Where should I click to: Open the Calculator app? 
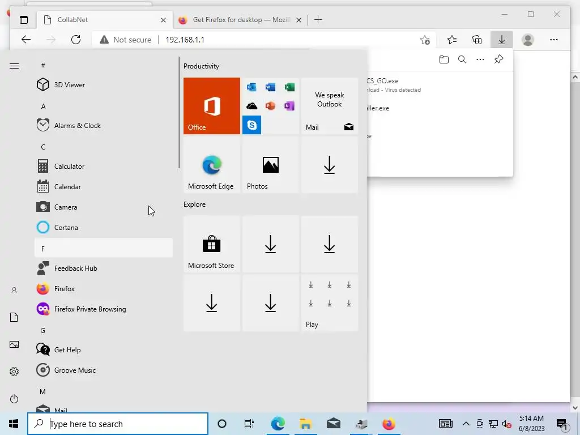[104, 166]
